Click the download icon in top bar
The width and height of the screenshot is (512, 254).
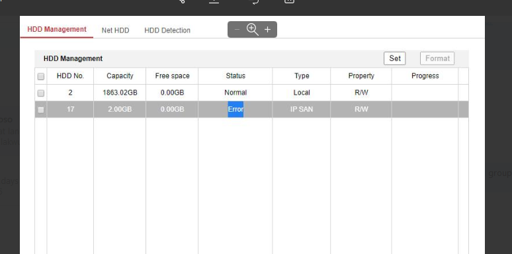tap(214, 1)
